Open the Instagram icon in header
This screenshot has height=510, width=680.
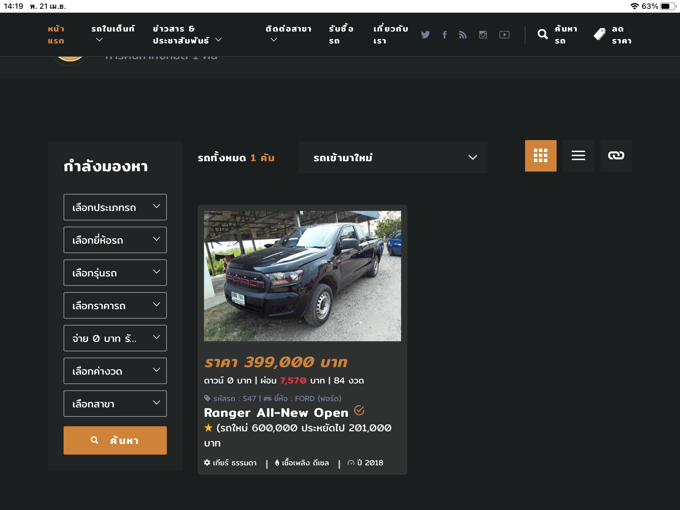pyautogui.click(x=483, y=35)
